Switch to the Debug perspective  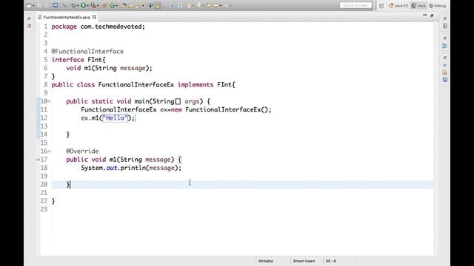point(438,5)
